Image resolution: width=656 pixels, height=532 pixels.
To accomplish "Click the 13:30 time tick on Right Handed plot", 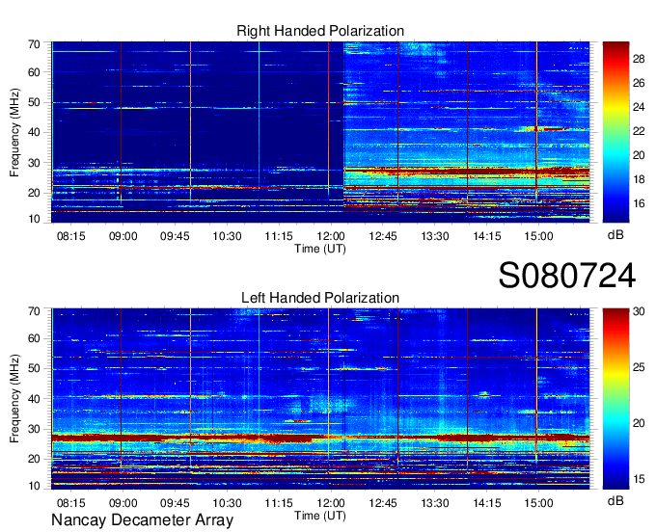I will (435, 236).
